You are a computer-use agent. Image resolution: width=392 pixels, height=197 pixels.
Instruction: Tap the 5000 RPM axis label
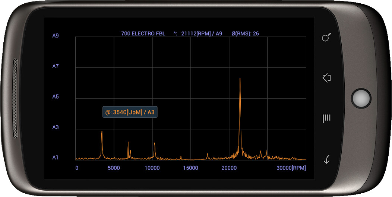click(x=114, y=168)
